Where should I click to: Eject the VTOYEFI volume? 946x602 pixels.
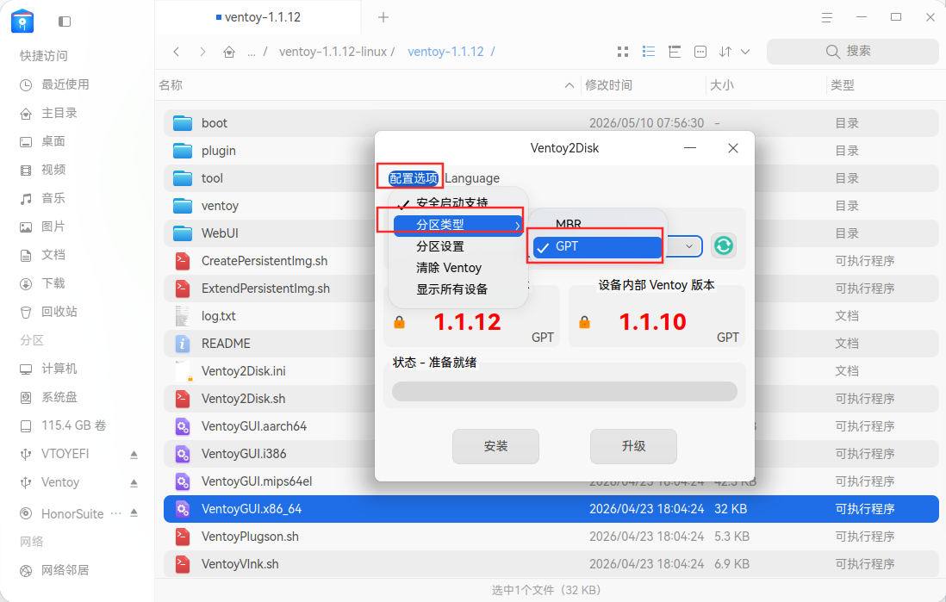tap(134, 454)
